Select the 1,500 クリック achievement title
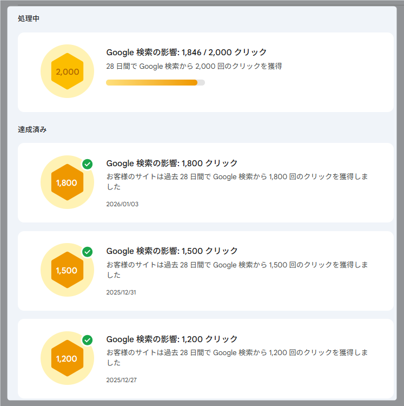404x406 pixels. point(171,251)
